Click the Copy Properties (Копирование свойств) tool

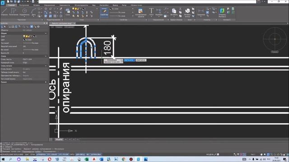(x=140, y=13)
